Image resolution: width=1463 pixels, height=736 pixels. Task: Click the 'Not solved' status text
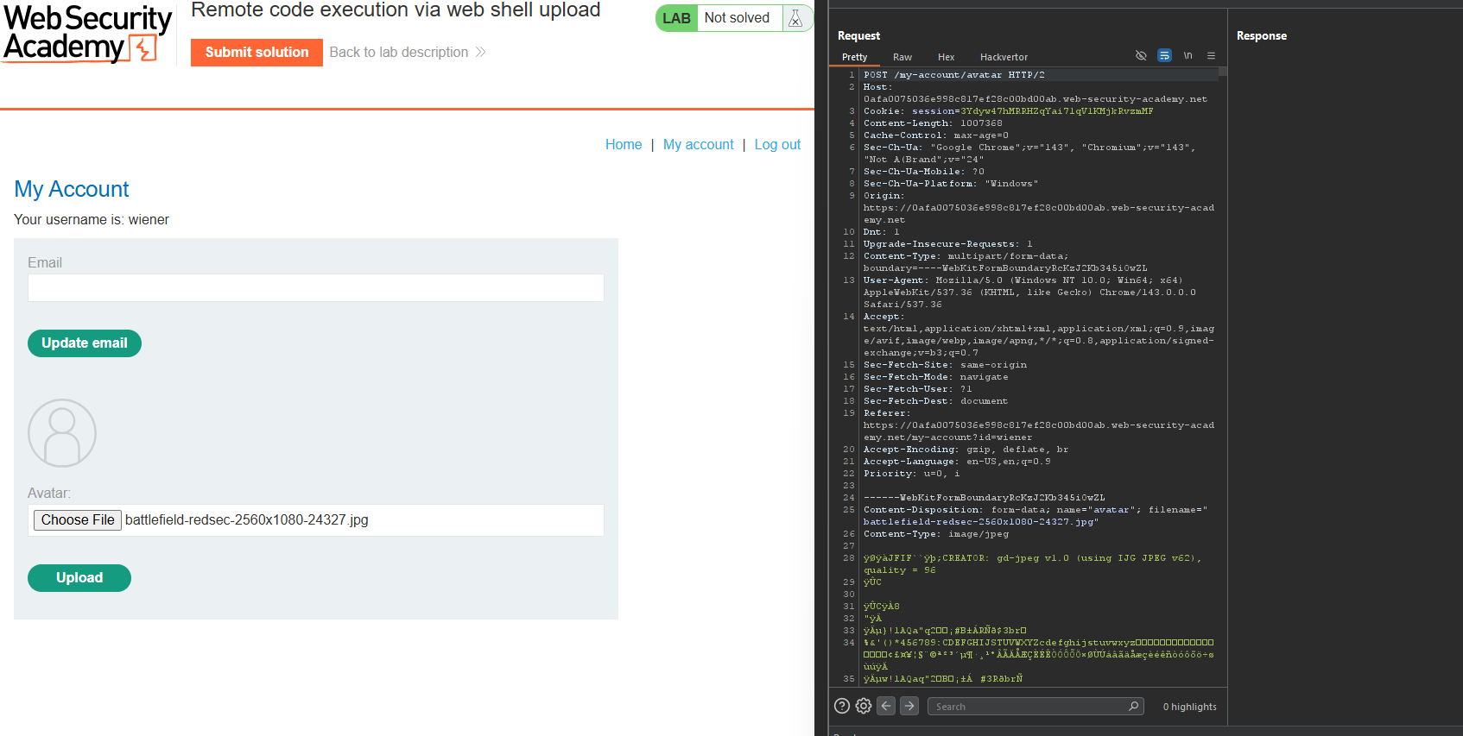(x=737, y=18)
